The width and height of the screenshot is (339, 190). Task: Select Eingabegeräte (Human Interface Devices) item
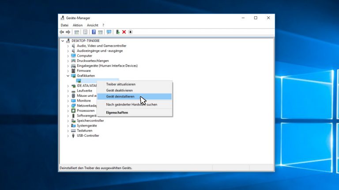click(x=107, y=66)
